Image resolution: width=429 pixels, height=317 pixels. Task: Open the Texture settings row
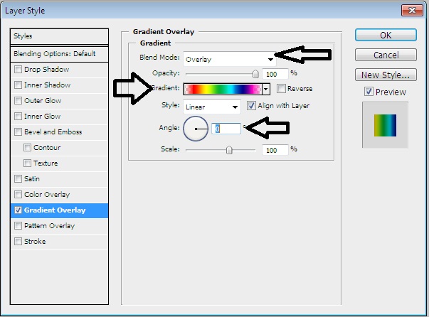pos(46,163)
